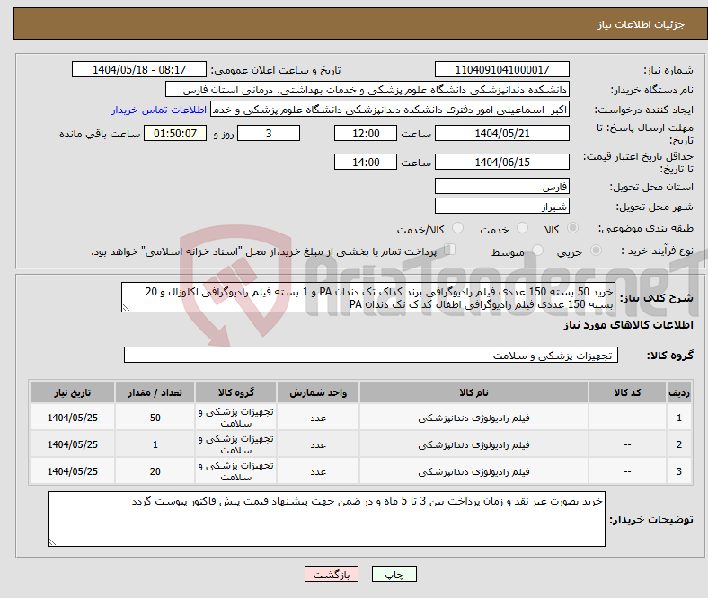Click the delivery province field فارس
This screenshot has height=598, width=708.
[x=502, y=186]
